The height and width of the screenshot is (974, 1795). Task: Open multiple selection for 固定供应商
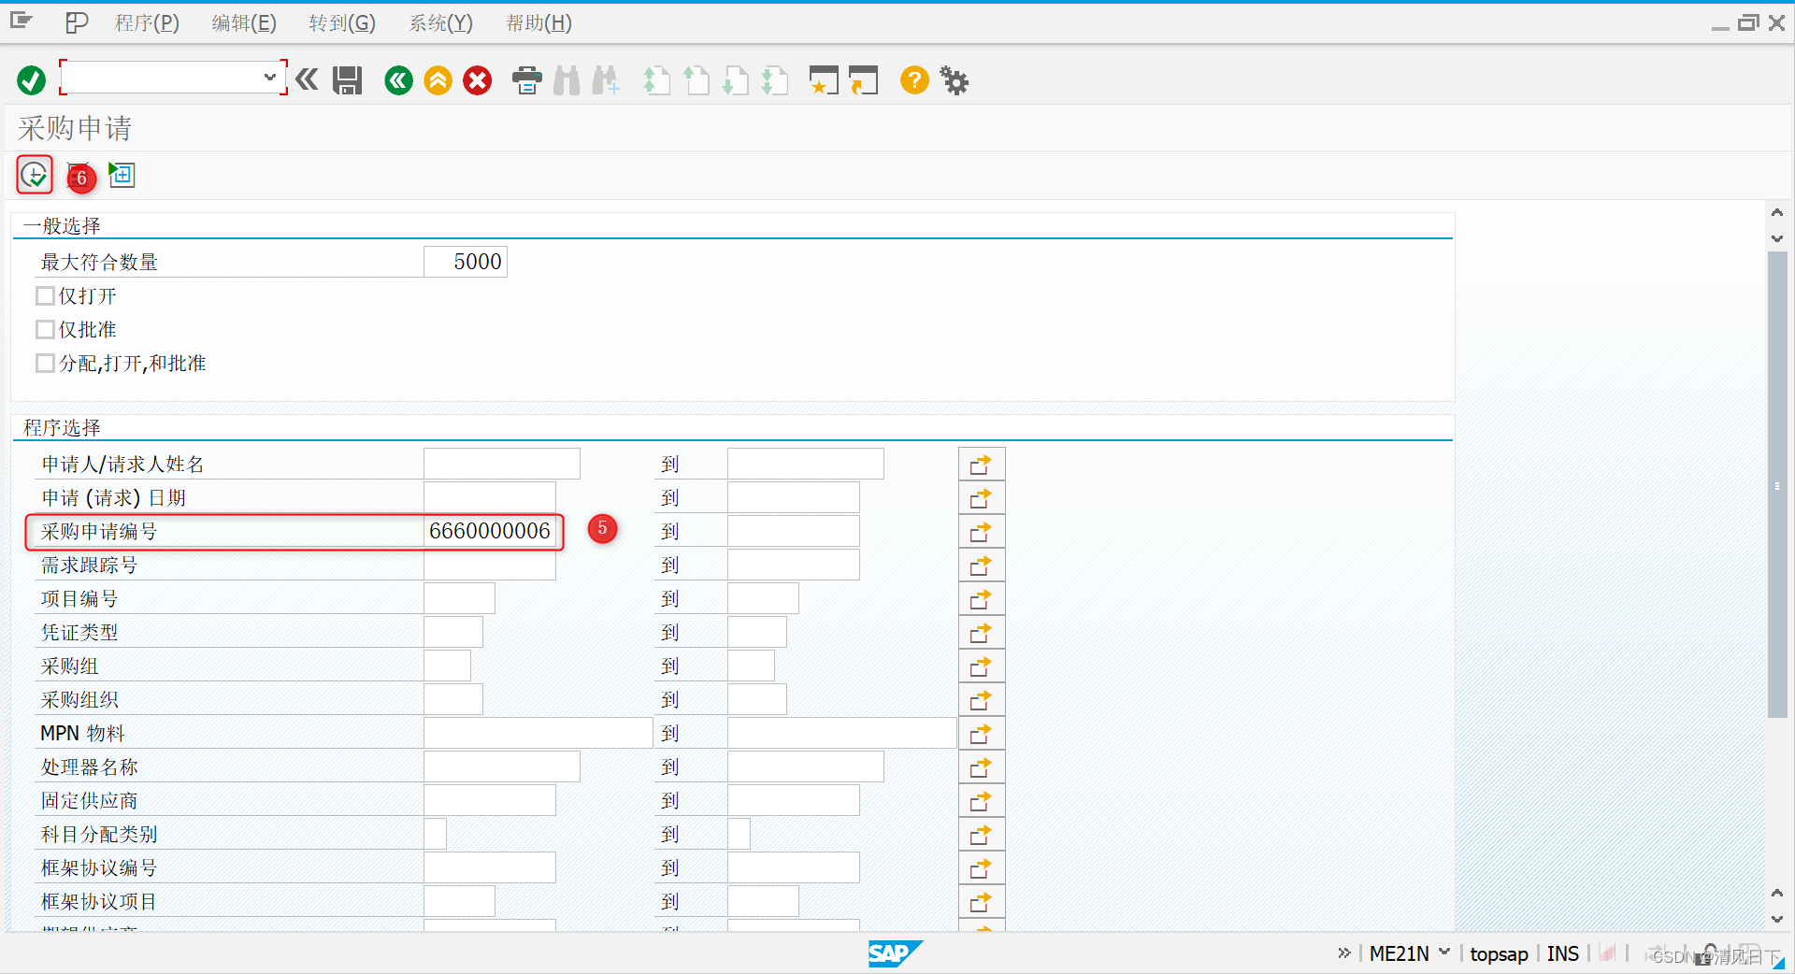coord(982,800)
